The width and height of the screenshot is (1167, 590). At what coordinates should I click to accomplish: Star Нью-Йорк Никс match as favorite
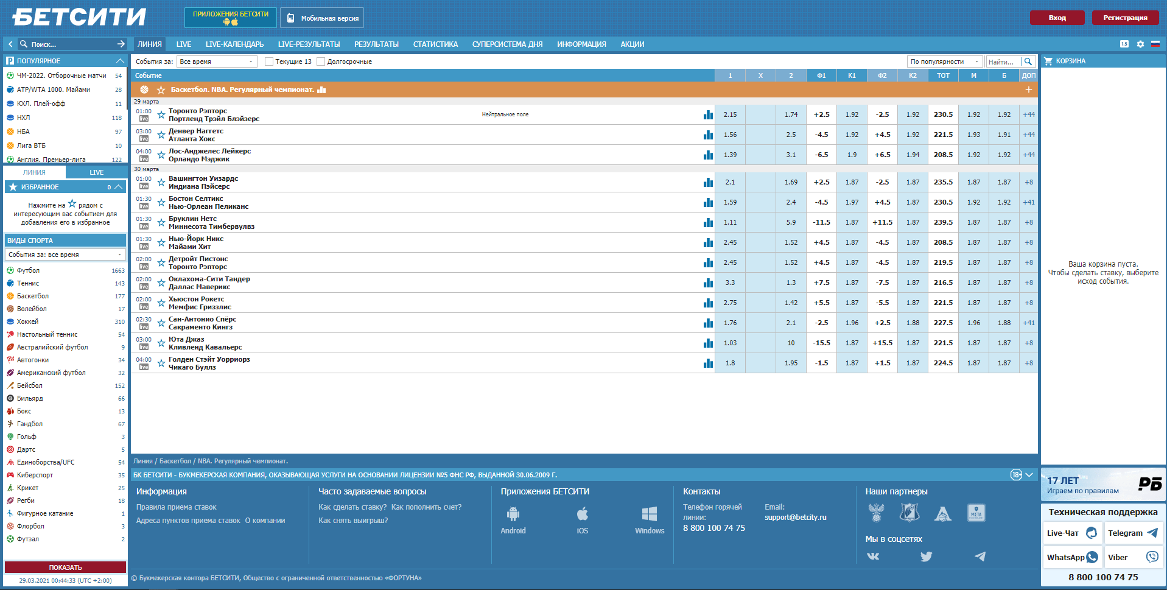[161, 242]
